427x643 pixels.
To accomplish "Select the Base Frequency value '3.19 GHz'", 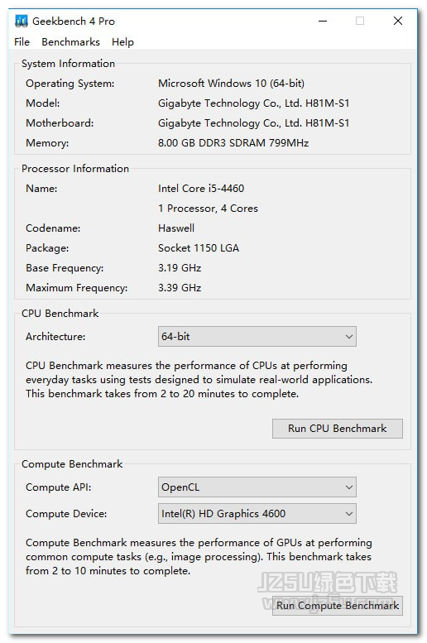I will click(180, 268).
